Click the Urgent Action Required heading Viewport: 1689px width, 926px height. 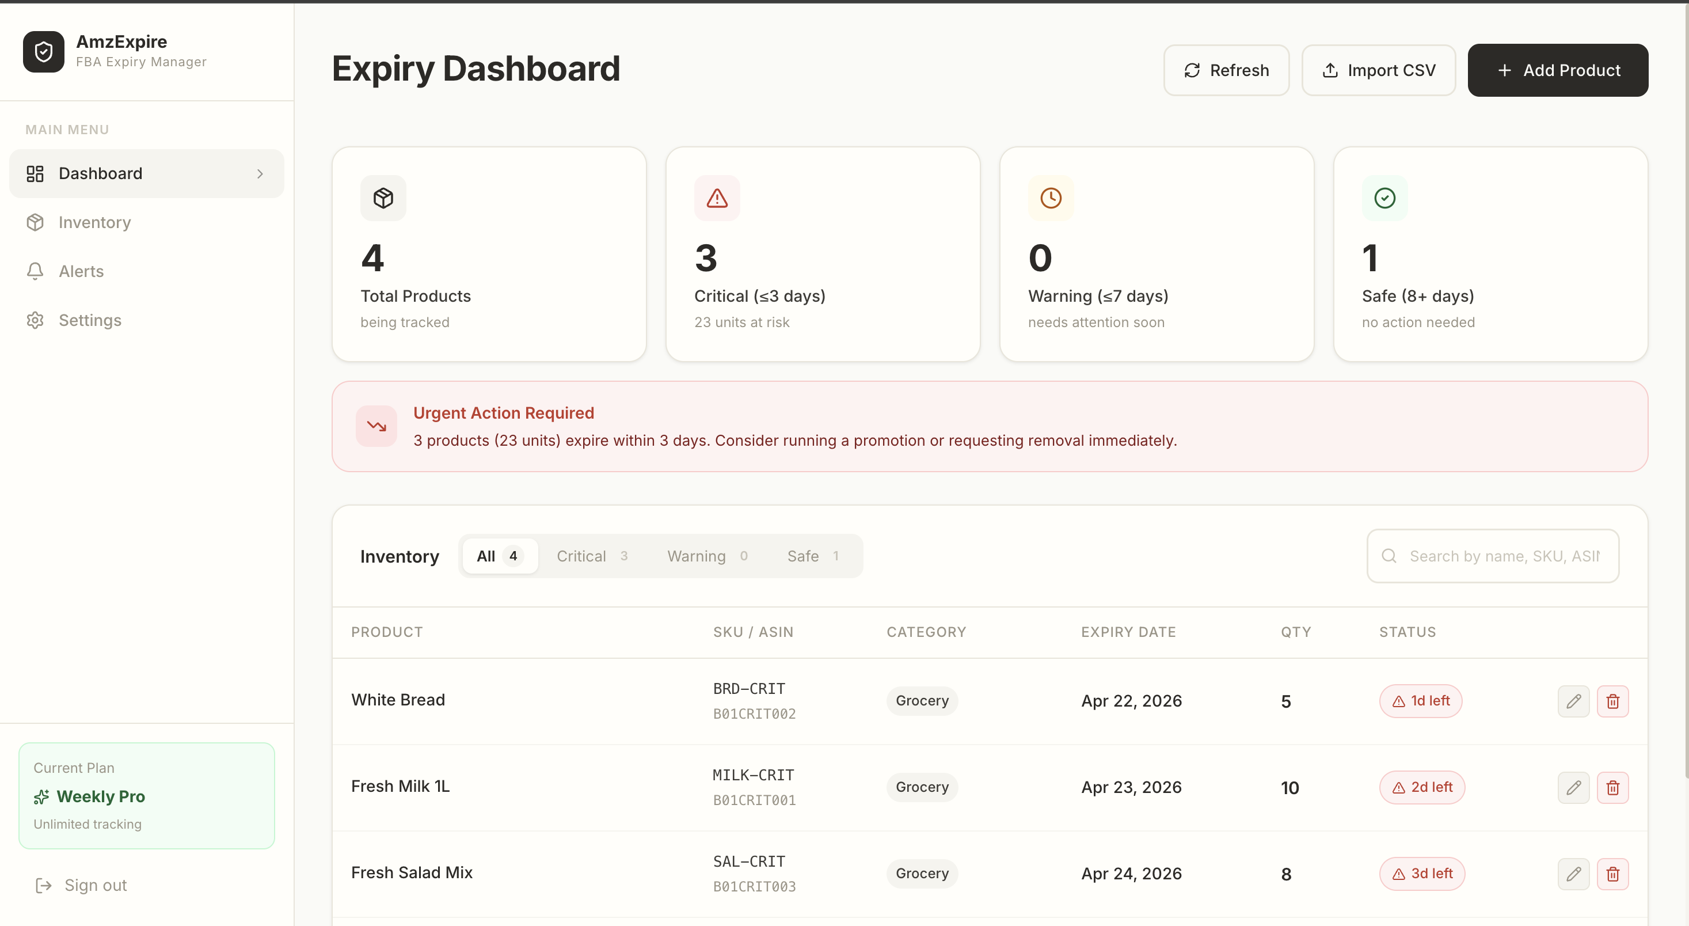(x=504, y=413)
